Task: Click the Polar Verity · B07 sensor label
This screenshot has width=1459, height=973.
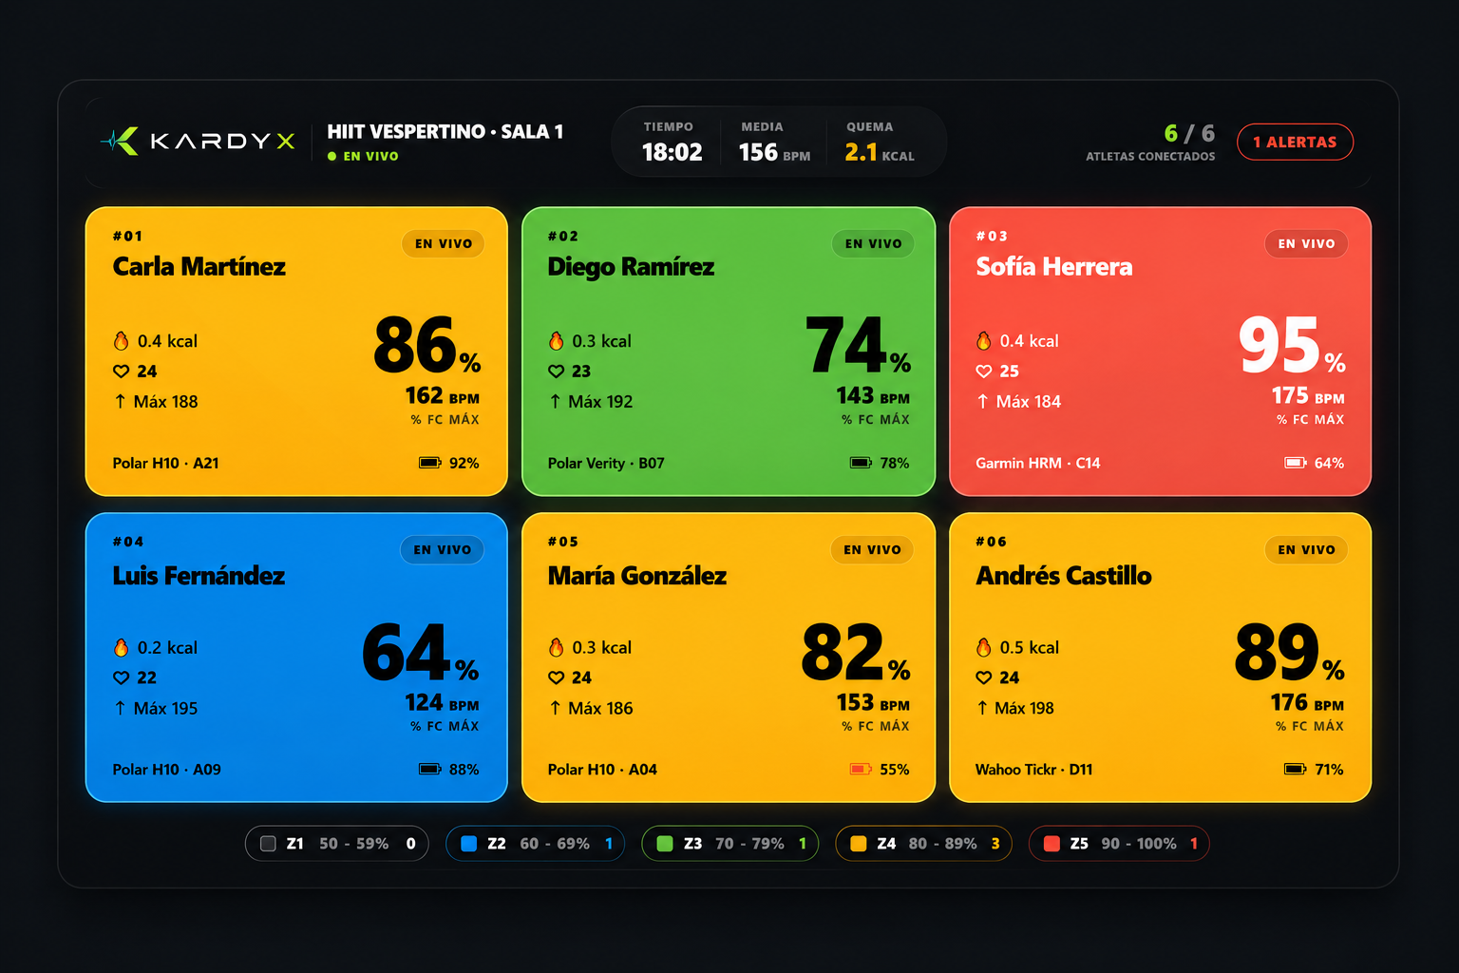Action: (x=606, y=464)
